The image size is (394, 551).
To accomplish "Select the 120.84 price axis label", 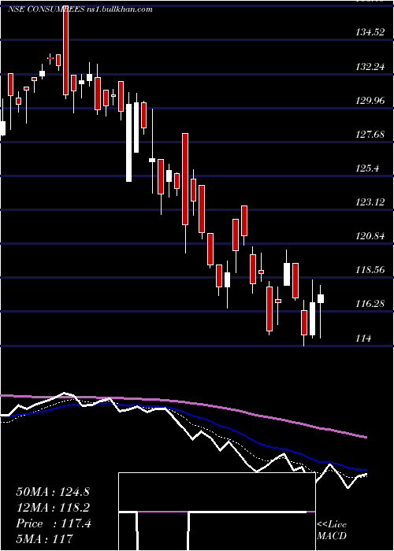I will pos(370,236).
